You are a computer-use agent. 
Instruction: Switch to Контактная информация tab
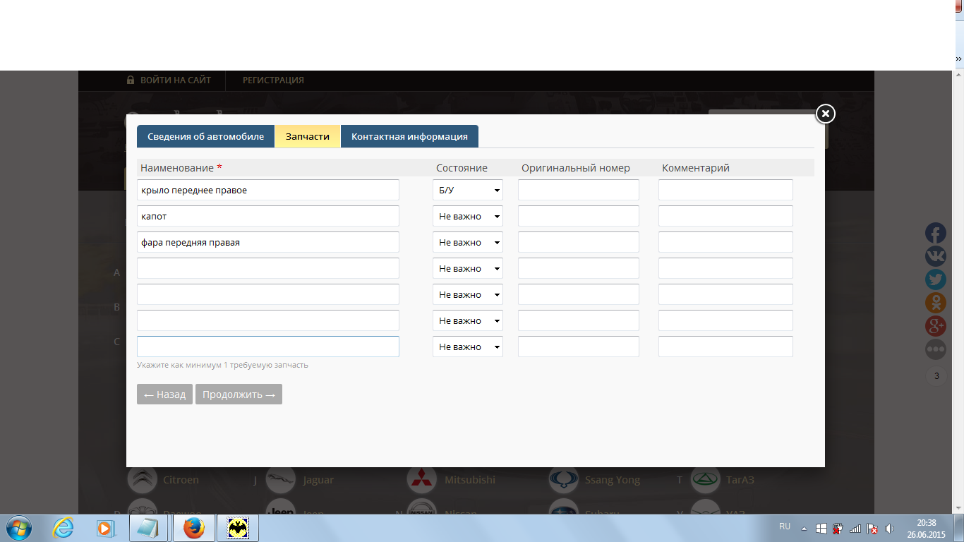(409, 137)
